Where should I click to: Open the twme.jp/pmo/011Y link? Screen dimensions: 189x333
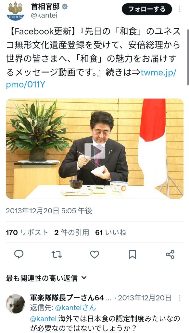[91, 79]
